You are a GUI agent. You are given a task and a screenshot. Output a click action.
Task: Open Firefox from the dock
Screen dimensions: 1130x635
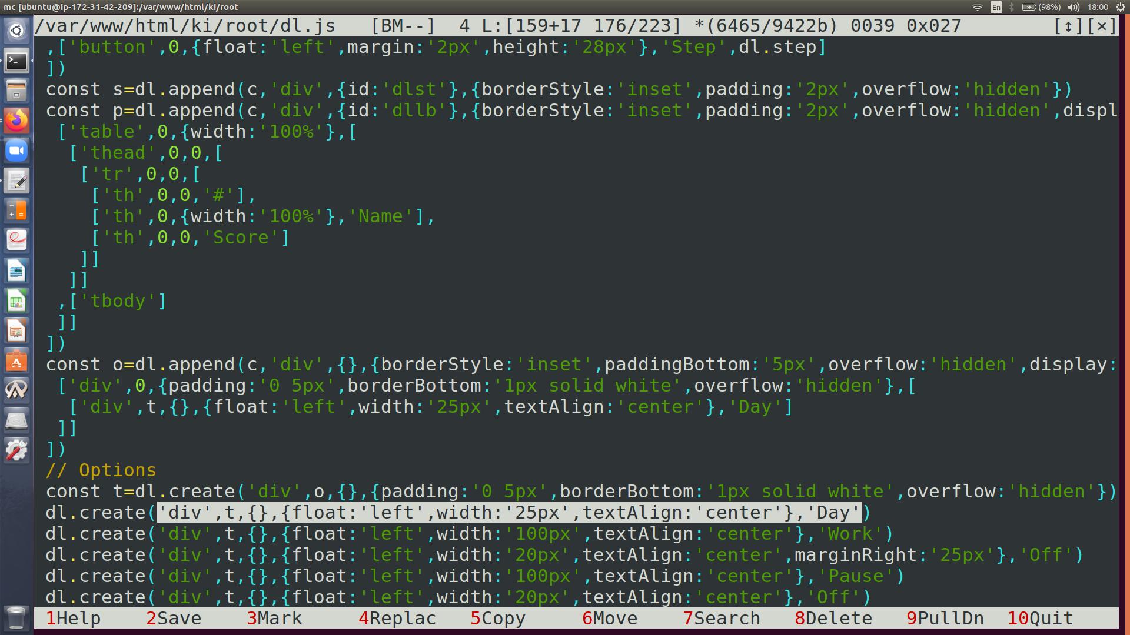coord(16,121)
